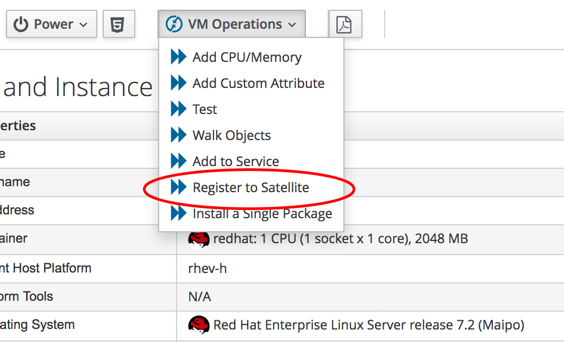Click the Red Hat logo in container row
The width and height of the screenshot is (564, 342).
click(x=199, y=239)
